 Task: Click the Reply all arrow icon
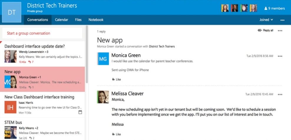coord(259,30)
